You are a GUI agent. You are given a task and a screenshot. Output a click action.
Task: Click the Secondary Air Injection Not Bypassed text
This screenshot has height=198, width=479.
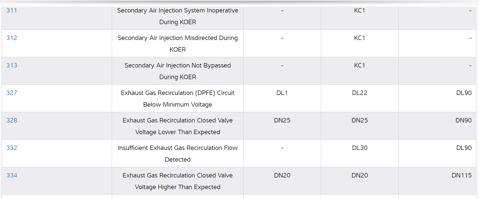point(178,71)
